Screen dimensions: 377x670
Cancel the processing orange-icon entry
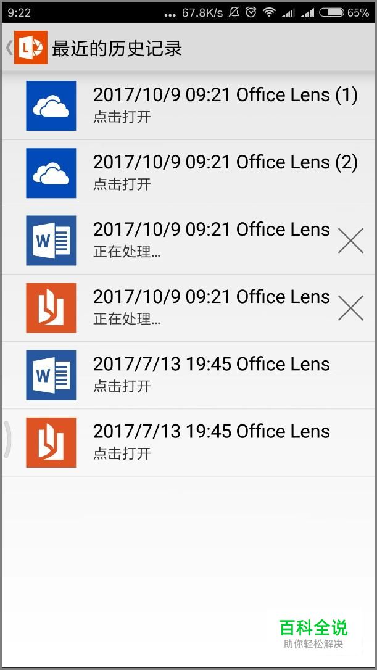[x=350, y=308]
